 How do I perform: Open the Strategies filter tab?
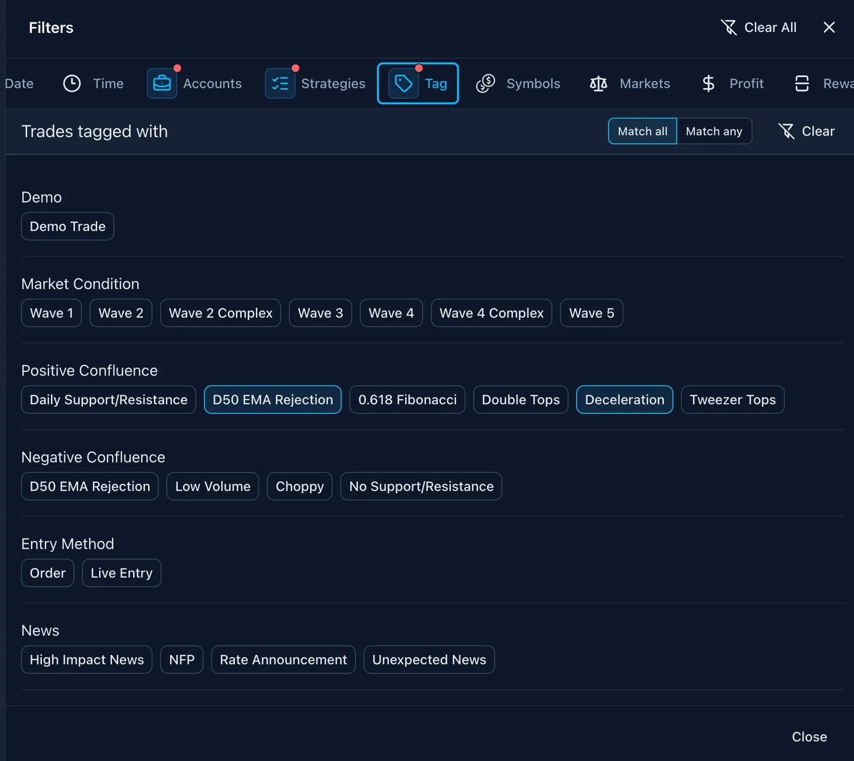click(x=315, y=84)
